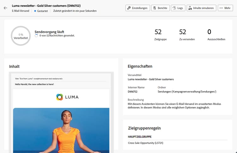The image size is (237, 153).
Task: Select Cross Sale Opportunity (LST21) audience
Action: pyautogui.click(x=146, y=143)
